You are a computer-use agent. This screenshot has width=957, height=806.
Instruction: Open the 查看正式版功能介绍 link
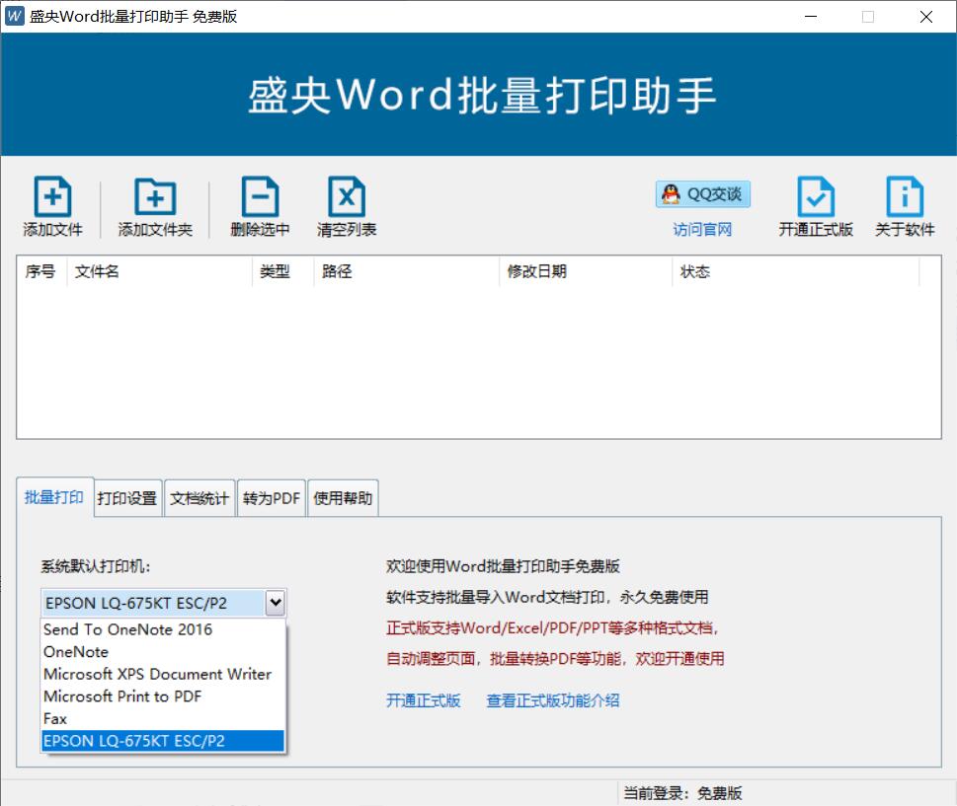(x=552, y=700)
